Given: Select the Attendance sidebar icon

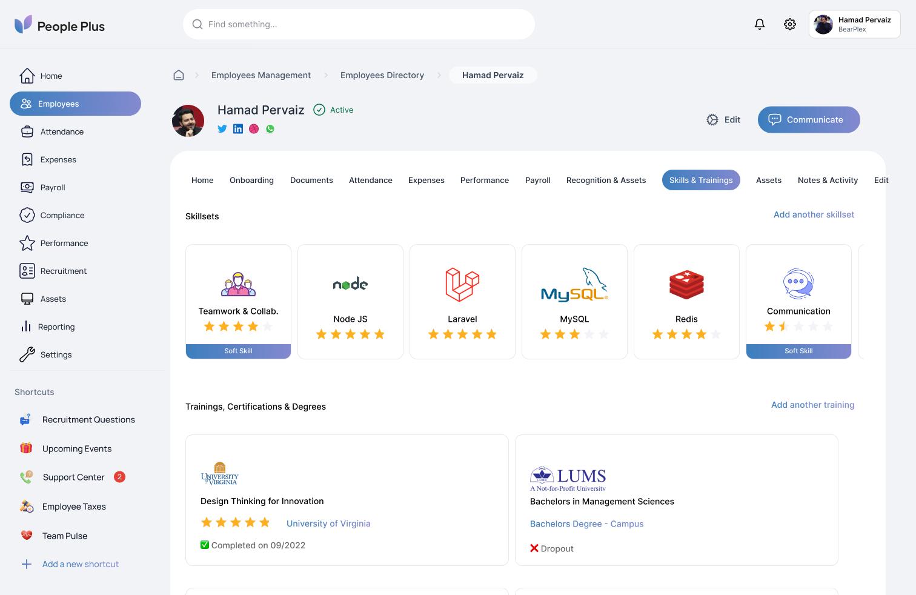Looking at the screenshot, I should pos(27,131).
